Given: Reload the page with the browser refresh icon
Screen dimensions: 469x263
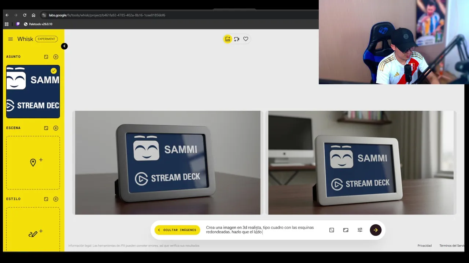Looking at the screenshot, I should point(25,15).
